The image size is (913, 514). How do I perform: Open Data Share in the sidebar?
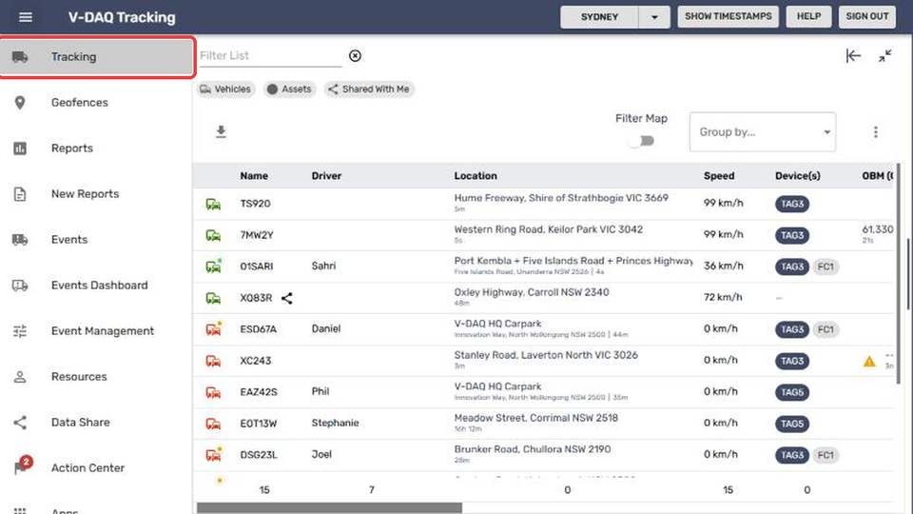click(x=97, y=422)
